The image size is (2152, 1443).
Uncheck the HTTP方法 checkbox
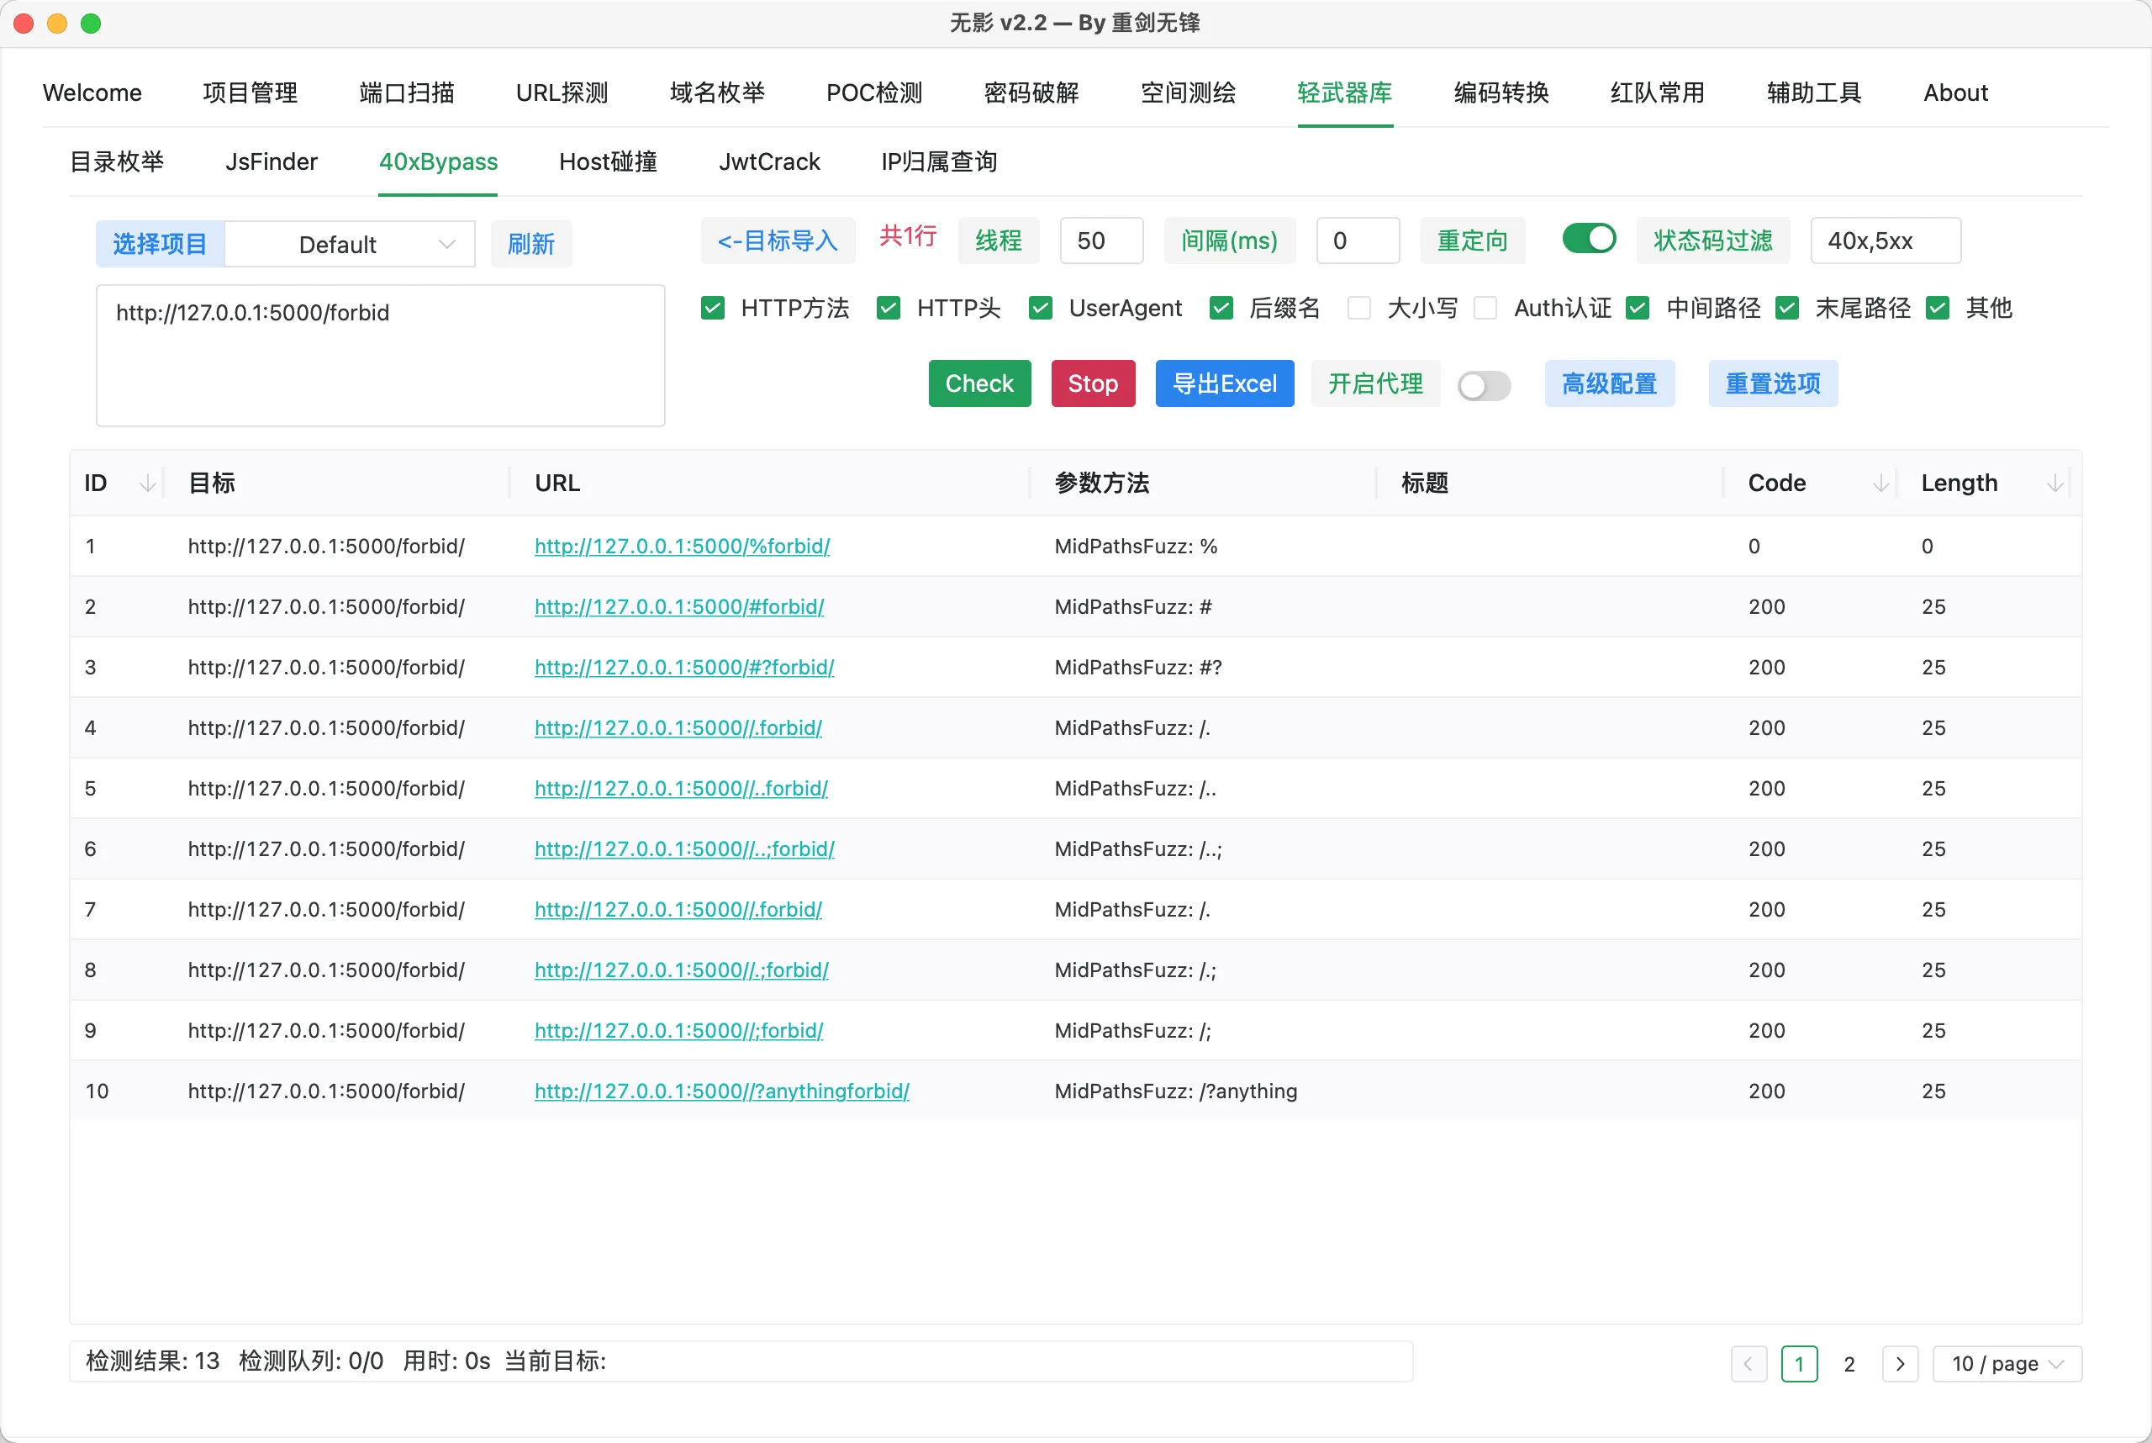pyautogui.click(x=712, y=308)
